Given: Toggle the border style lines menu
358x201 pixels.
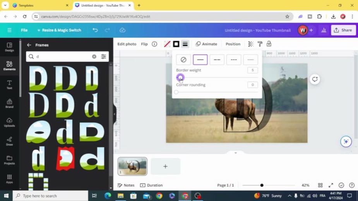Looking at the screenshot, I should tap(185, 44).
